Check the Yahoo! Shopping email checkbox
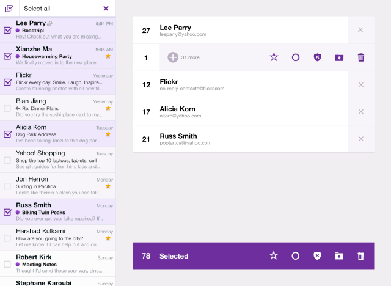This screenshot has height=286, width=391. point(7,160)
